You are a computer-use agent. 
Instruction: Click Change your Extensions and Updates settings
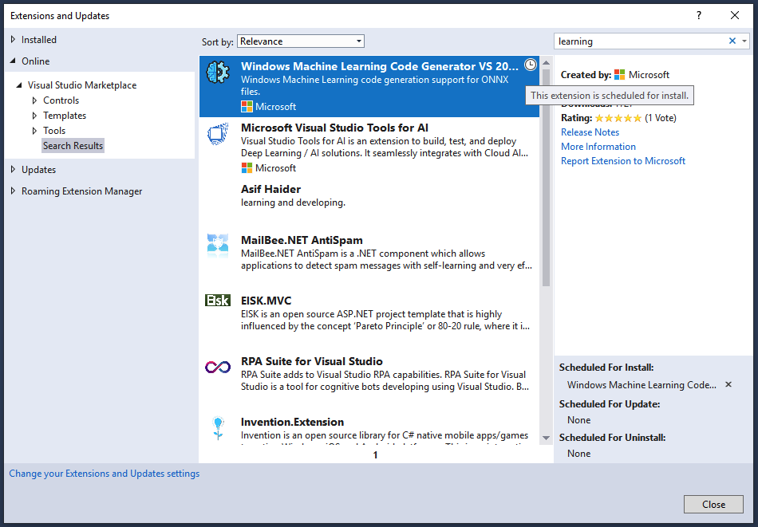tap(104, 473)
